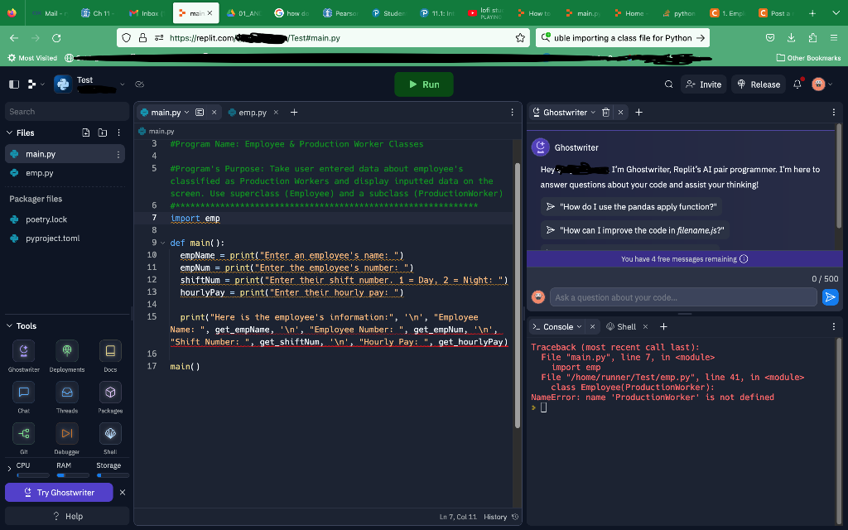This screenshot has width=848, height=530.
Task: Send a Ghostwriter message with the paper plane icon
Action: click(830, 297)
